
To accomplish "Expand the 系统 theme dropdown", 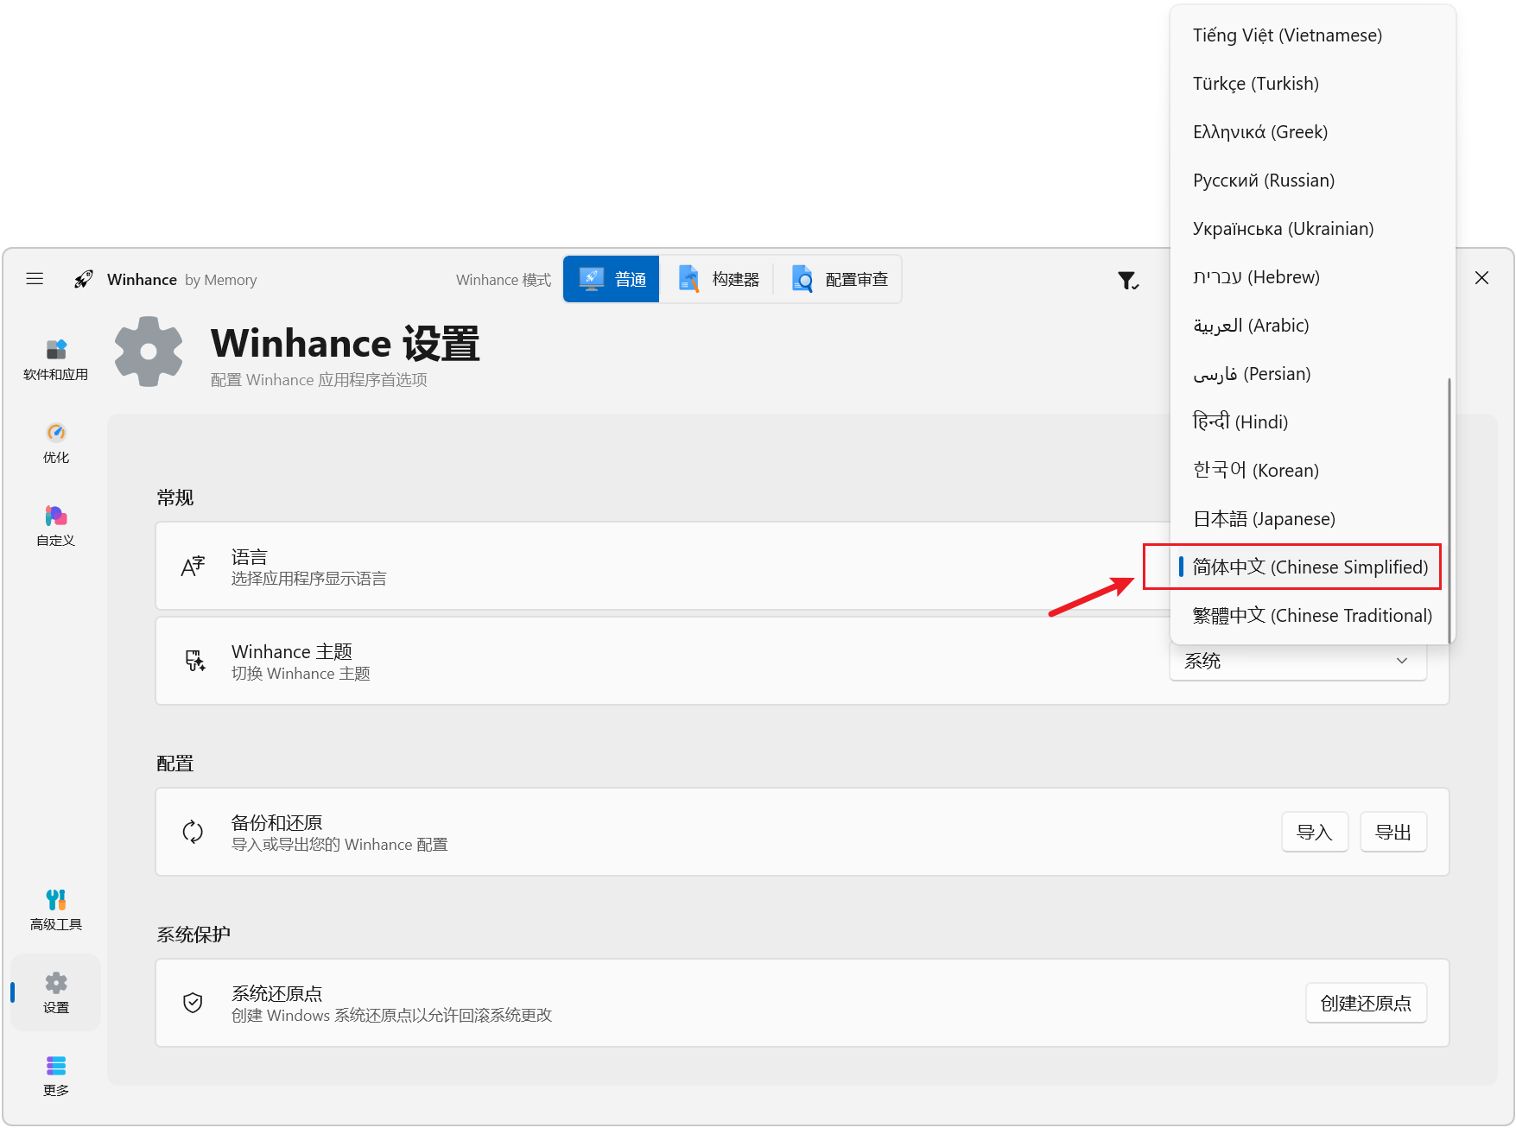I will (1297, 661).
